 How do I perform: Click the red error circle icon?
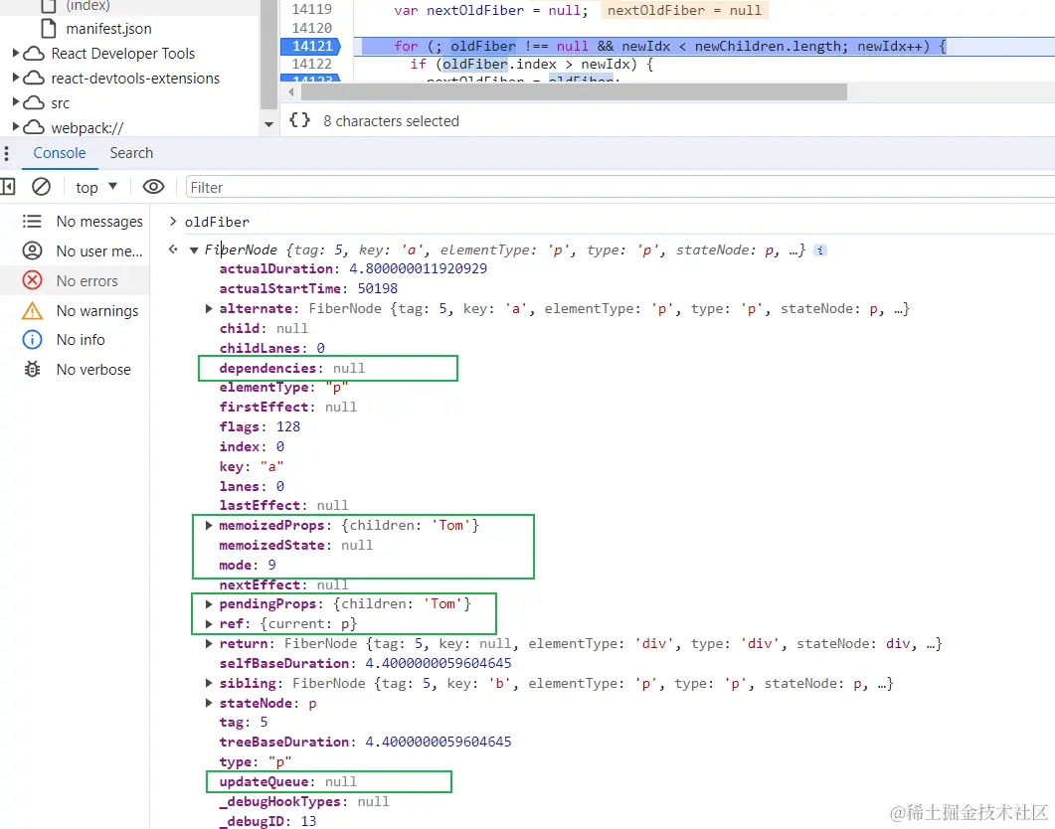click(32, 280)
